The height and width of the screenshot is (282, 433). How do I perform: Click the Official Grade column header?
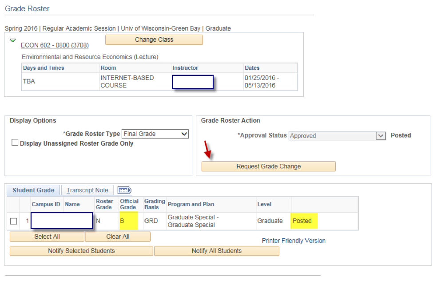pos(129,204)
